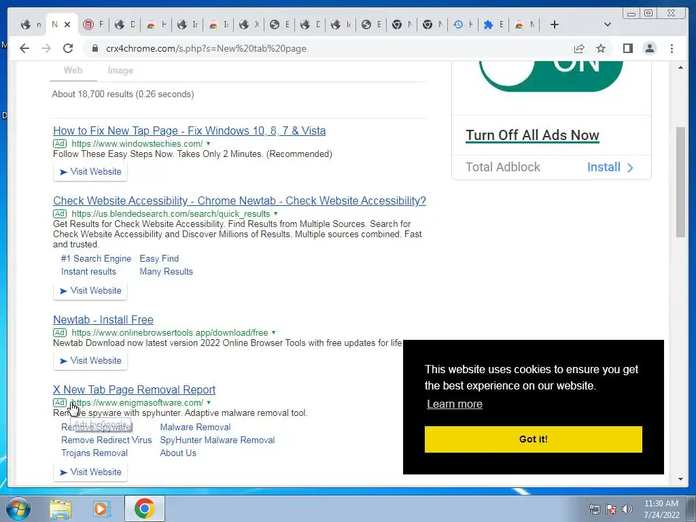Open the volume speaker tray icon
Screen dimensions: 696x522
(x=627, y=509)
